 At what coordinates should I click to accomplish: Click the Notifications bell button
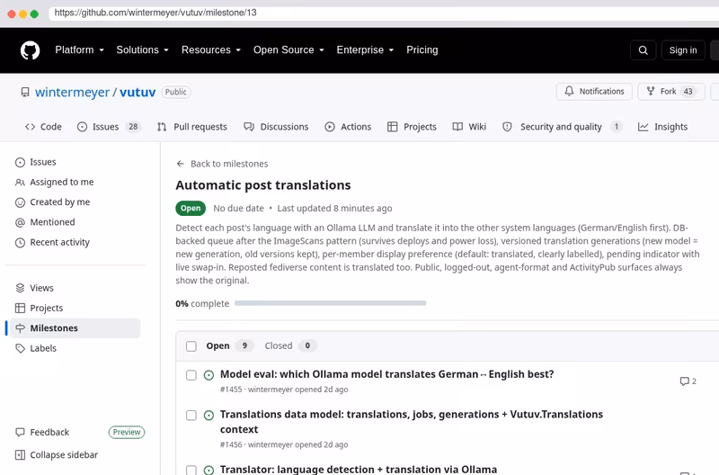[x=594, y=92]
